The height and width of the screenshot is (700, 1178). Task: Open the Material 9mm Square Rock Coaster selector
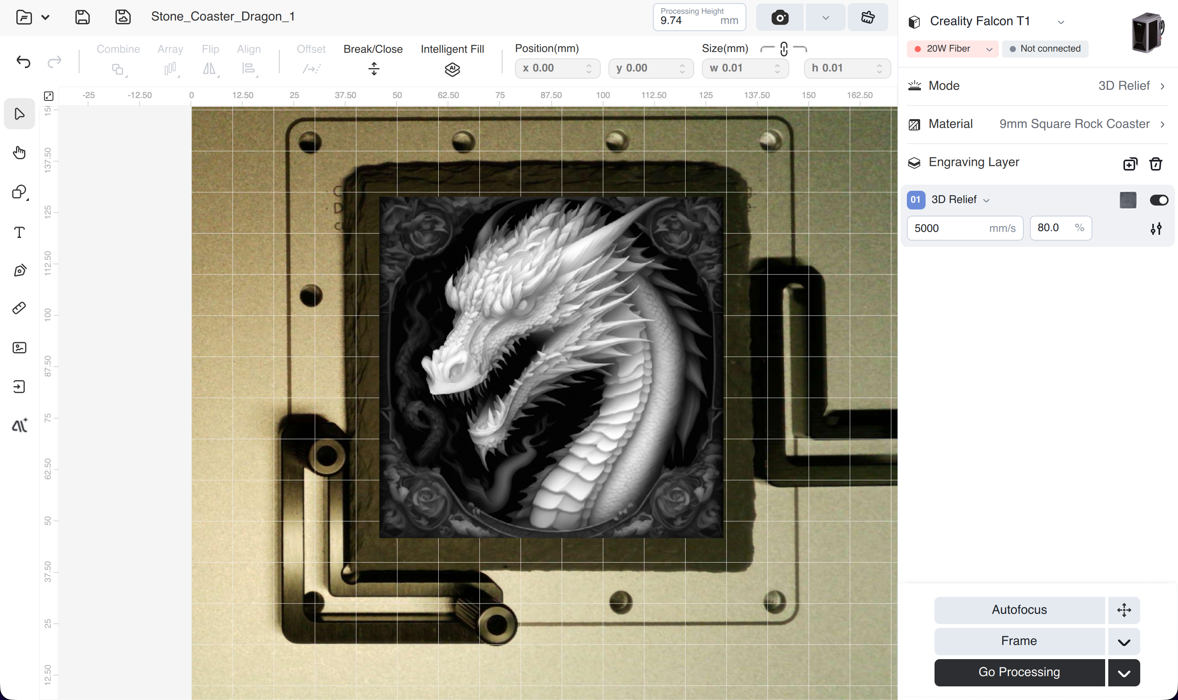pos(1037,124)
